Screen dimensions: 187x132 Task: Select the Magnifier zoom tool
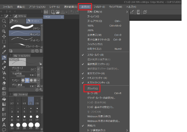(4, 21)
